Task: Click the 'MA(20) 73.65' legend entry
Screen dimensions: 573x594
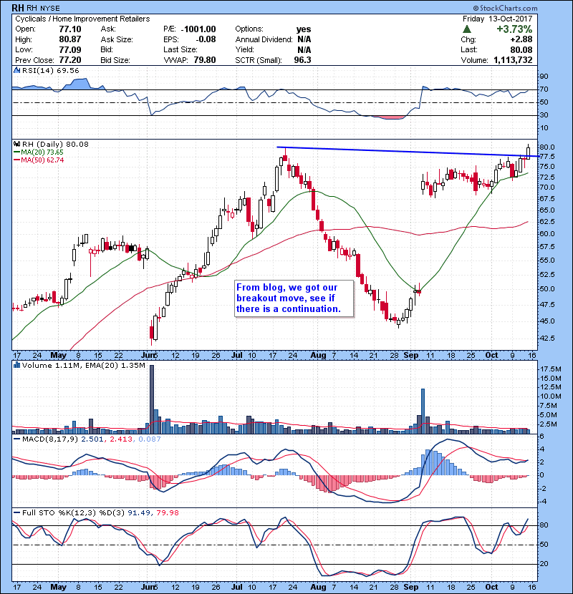Action: pyautogui.click(x=42, y=152)
